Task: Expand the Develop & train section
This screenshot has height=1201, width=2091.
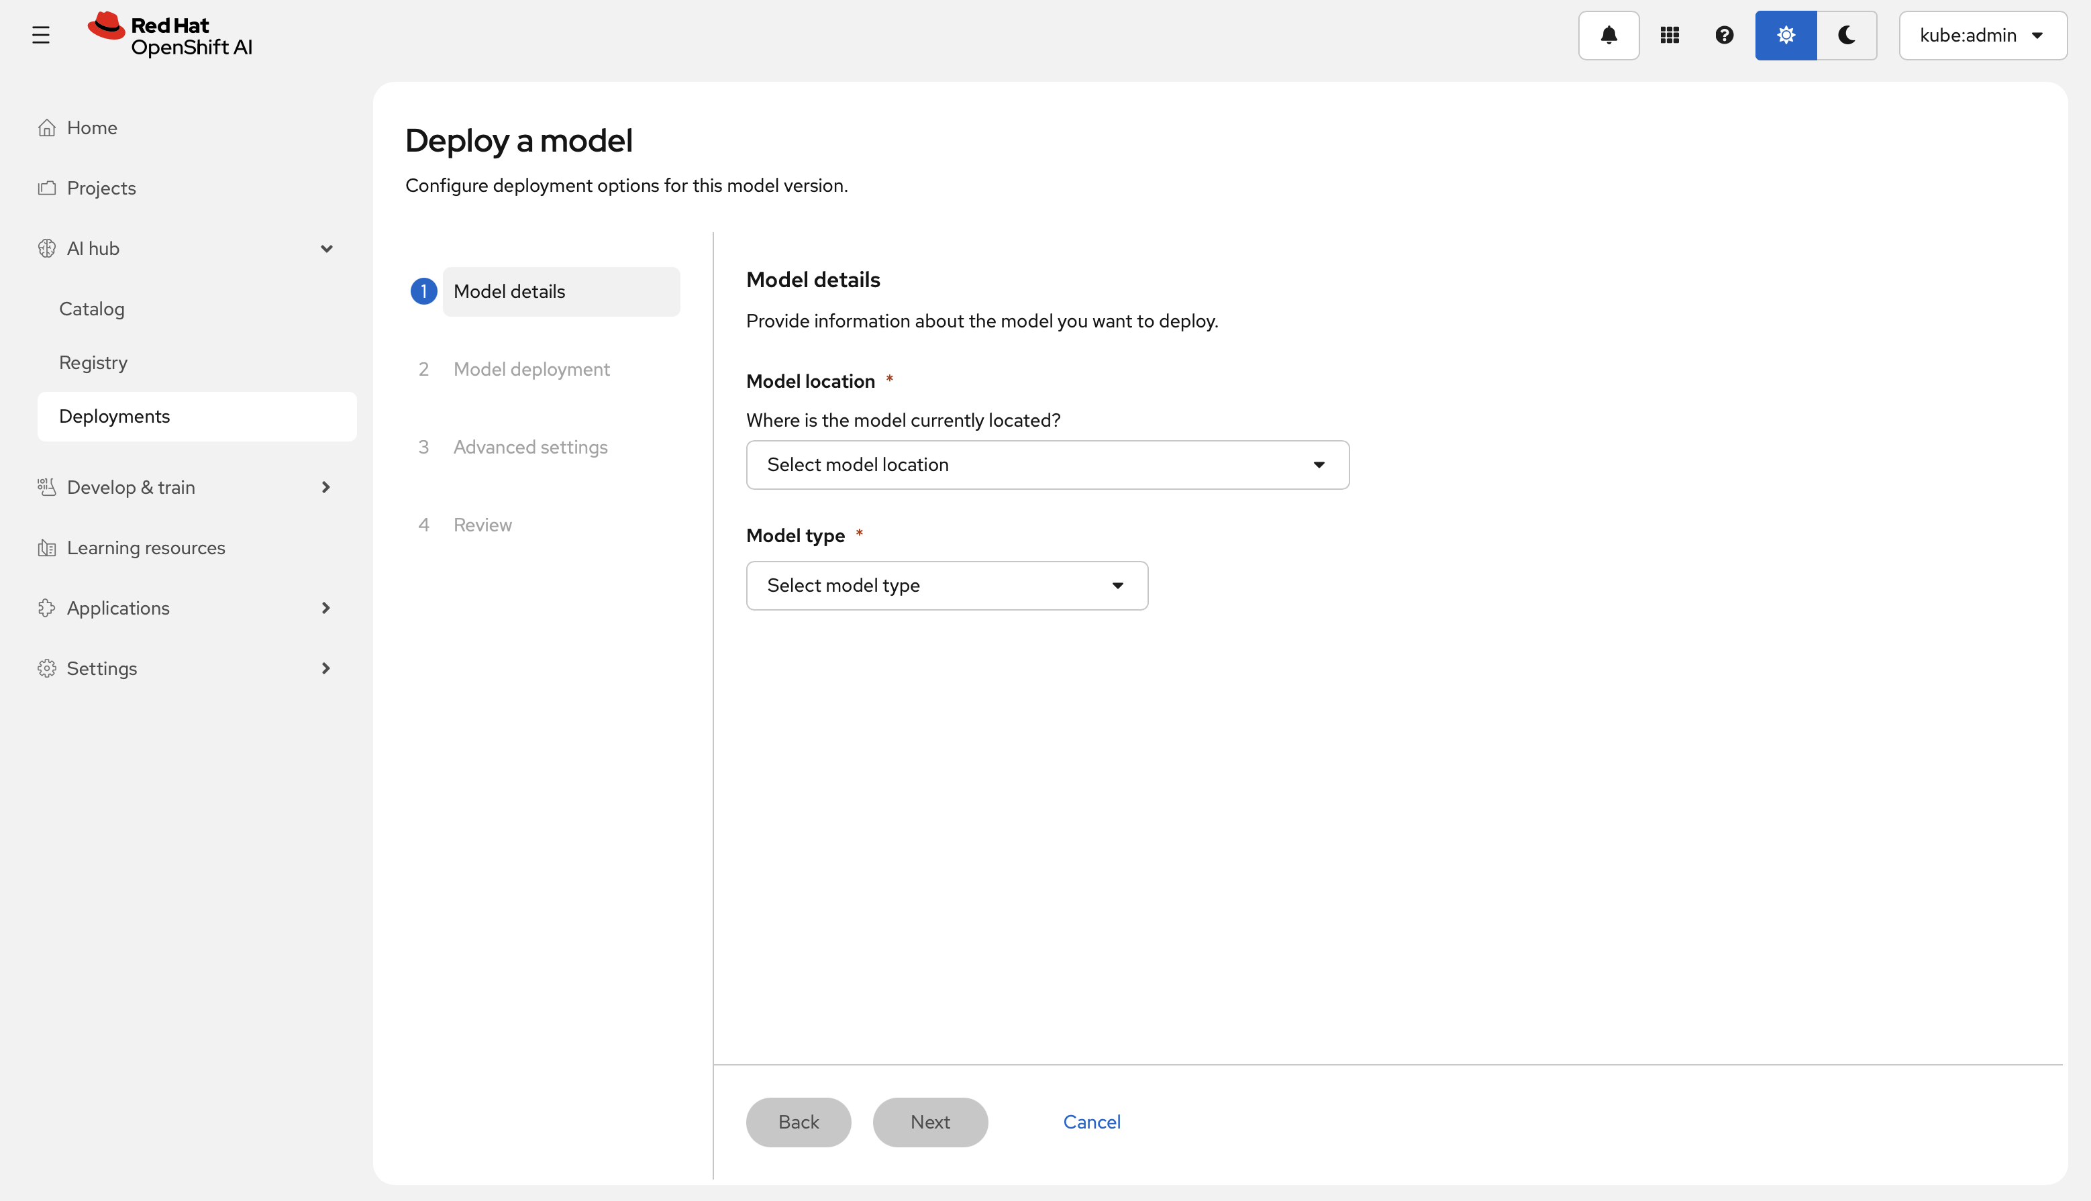Action: coord(326,488)
